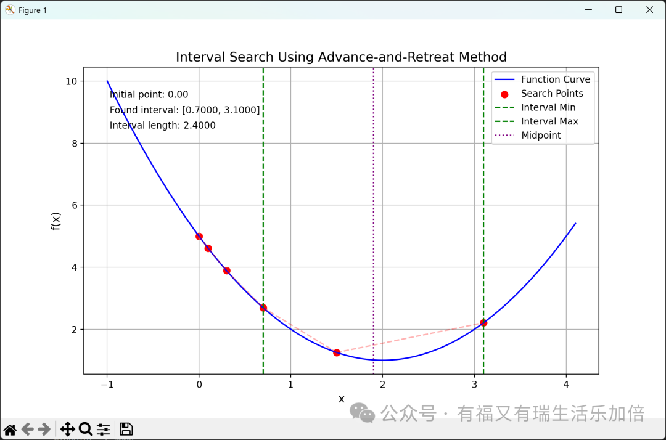Viewport: 666px width, 440px height.
Task: Go forward to next view arrow
Action: (x=44, y=430)
